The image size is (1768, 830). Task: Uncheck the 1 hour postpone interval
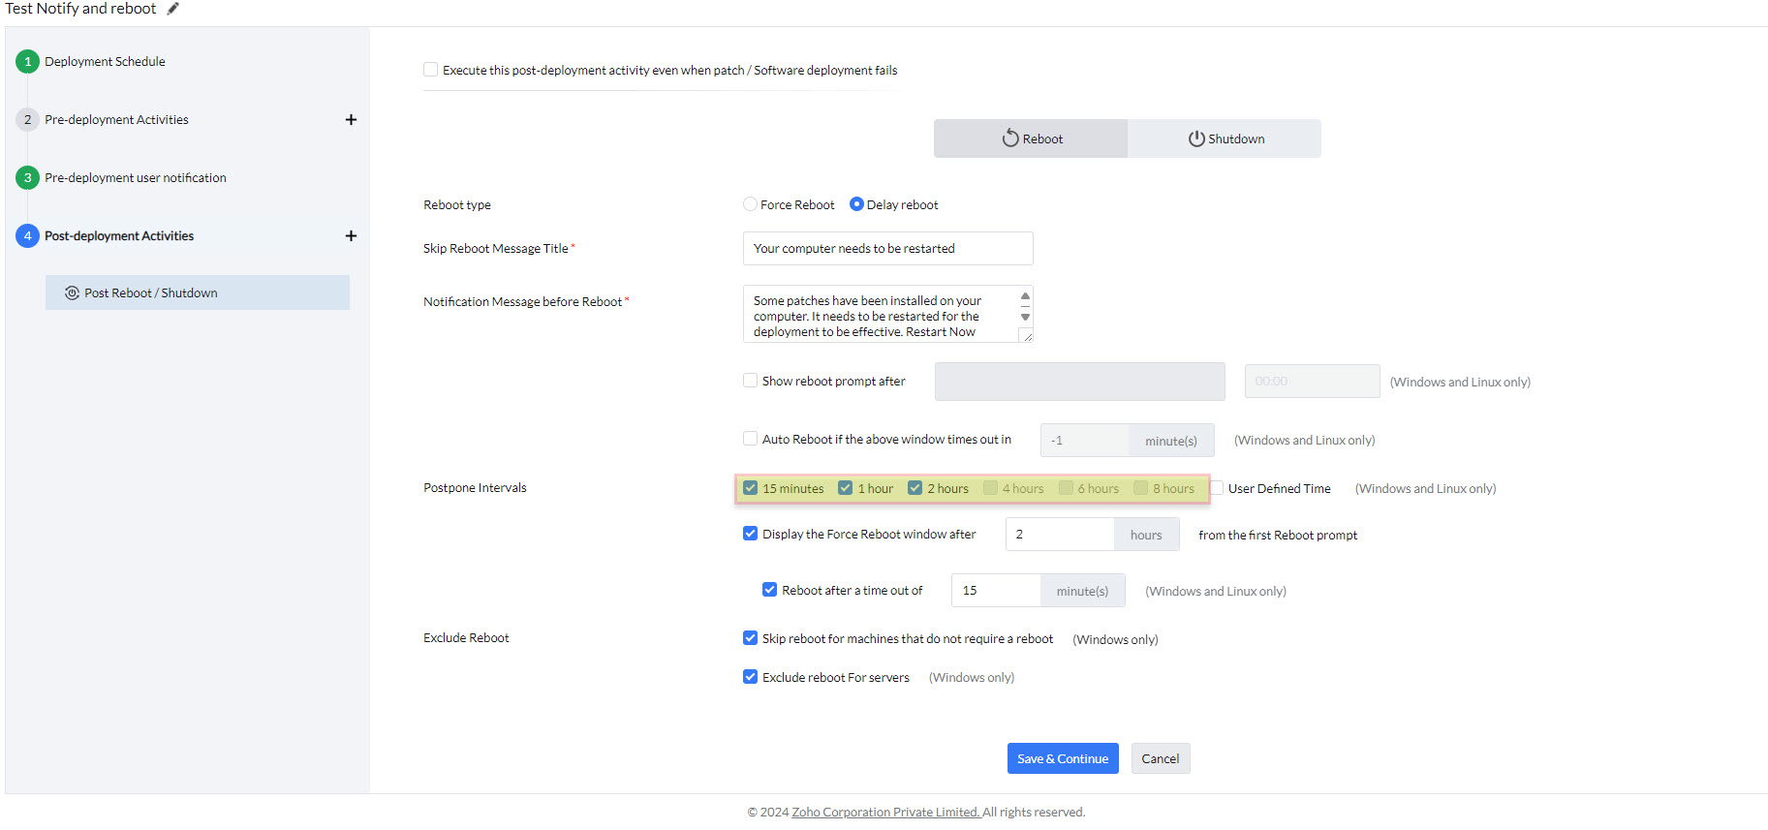tap(845, 488)
